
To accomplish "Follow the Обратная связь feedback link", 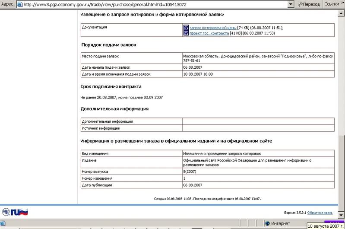I will [320, 213].
